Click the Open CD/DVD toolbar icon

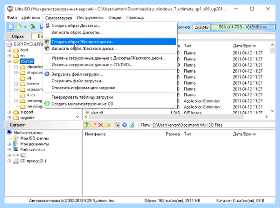point(33,27)
